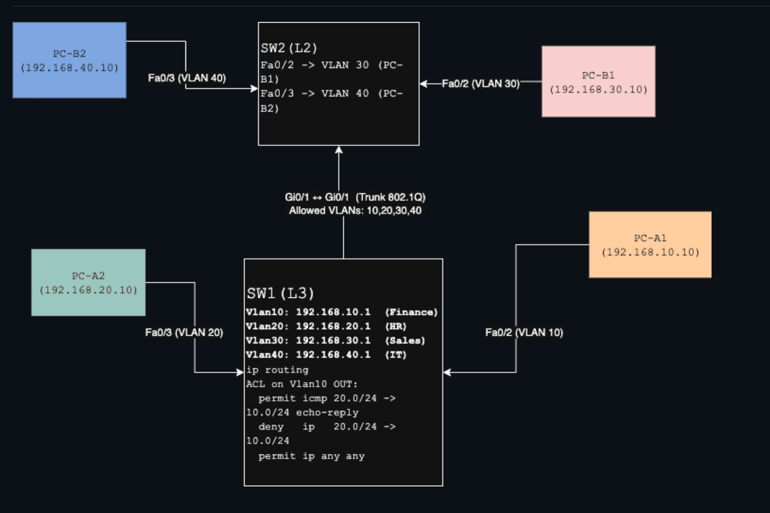This screenshot has width=770, height=513.
Task: Select the SW2 (L2) switch node
Action: coord(338,83)
